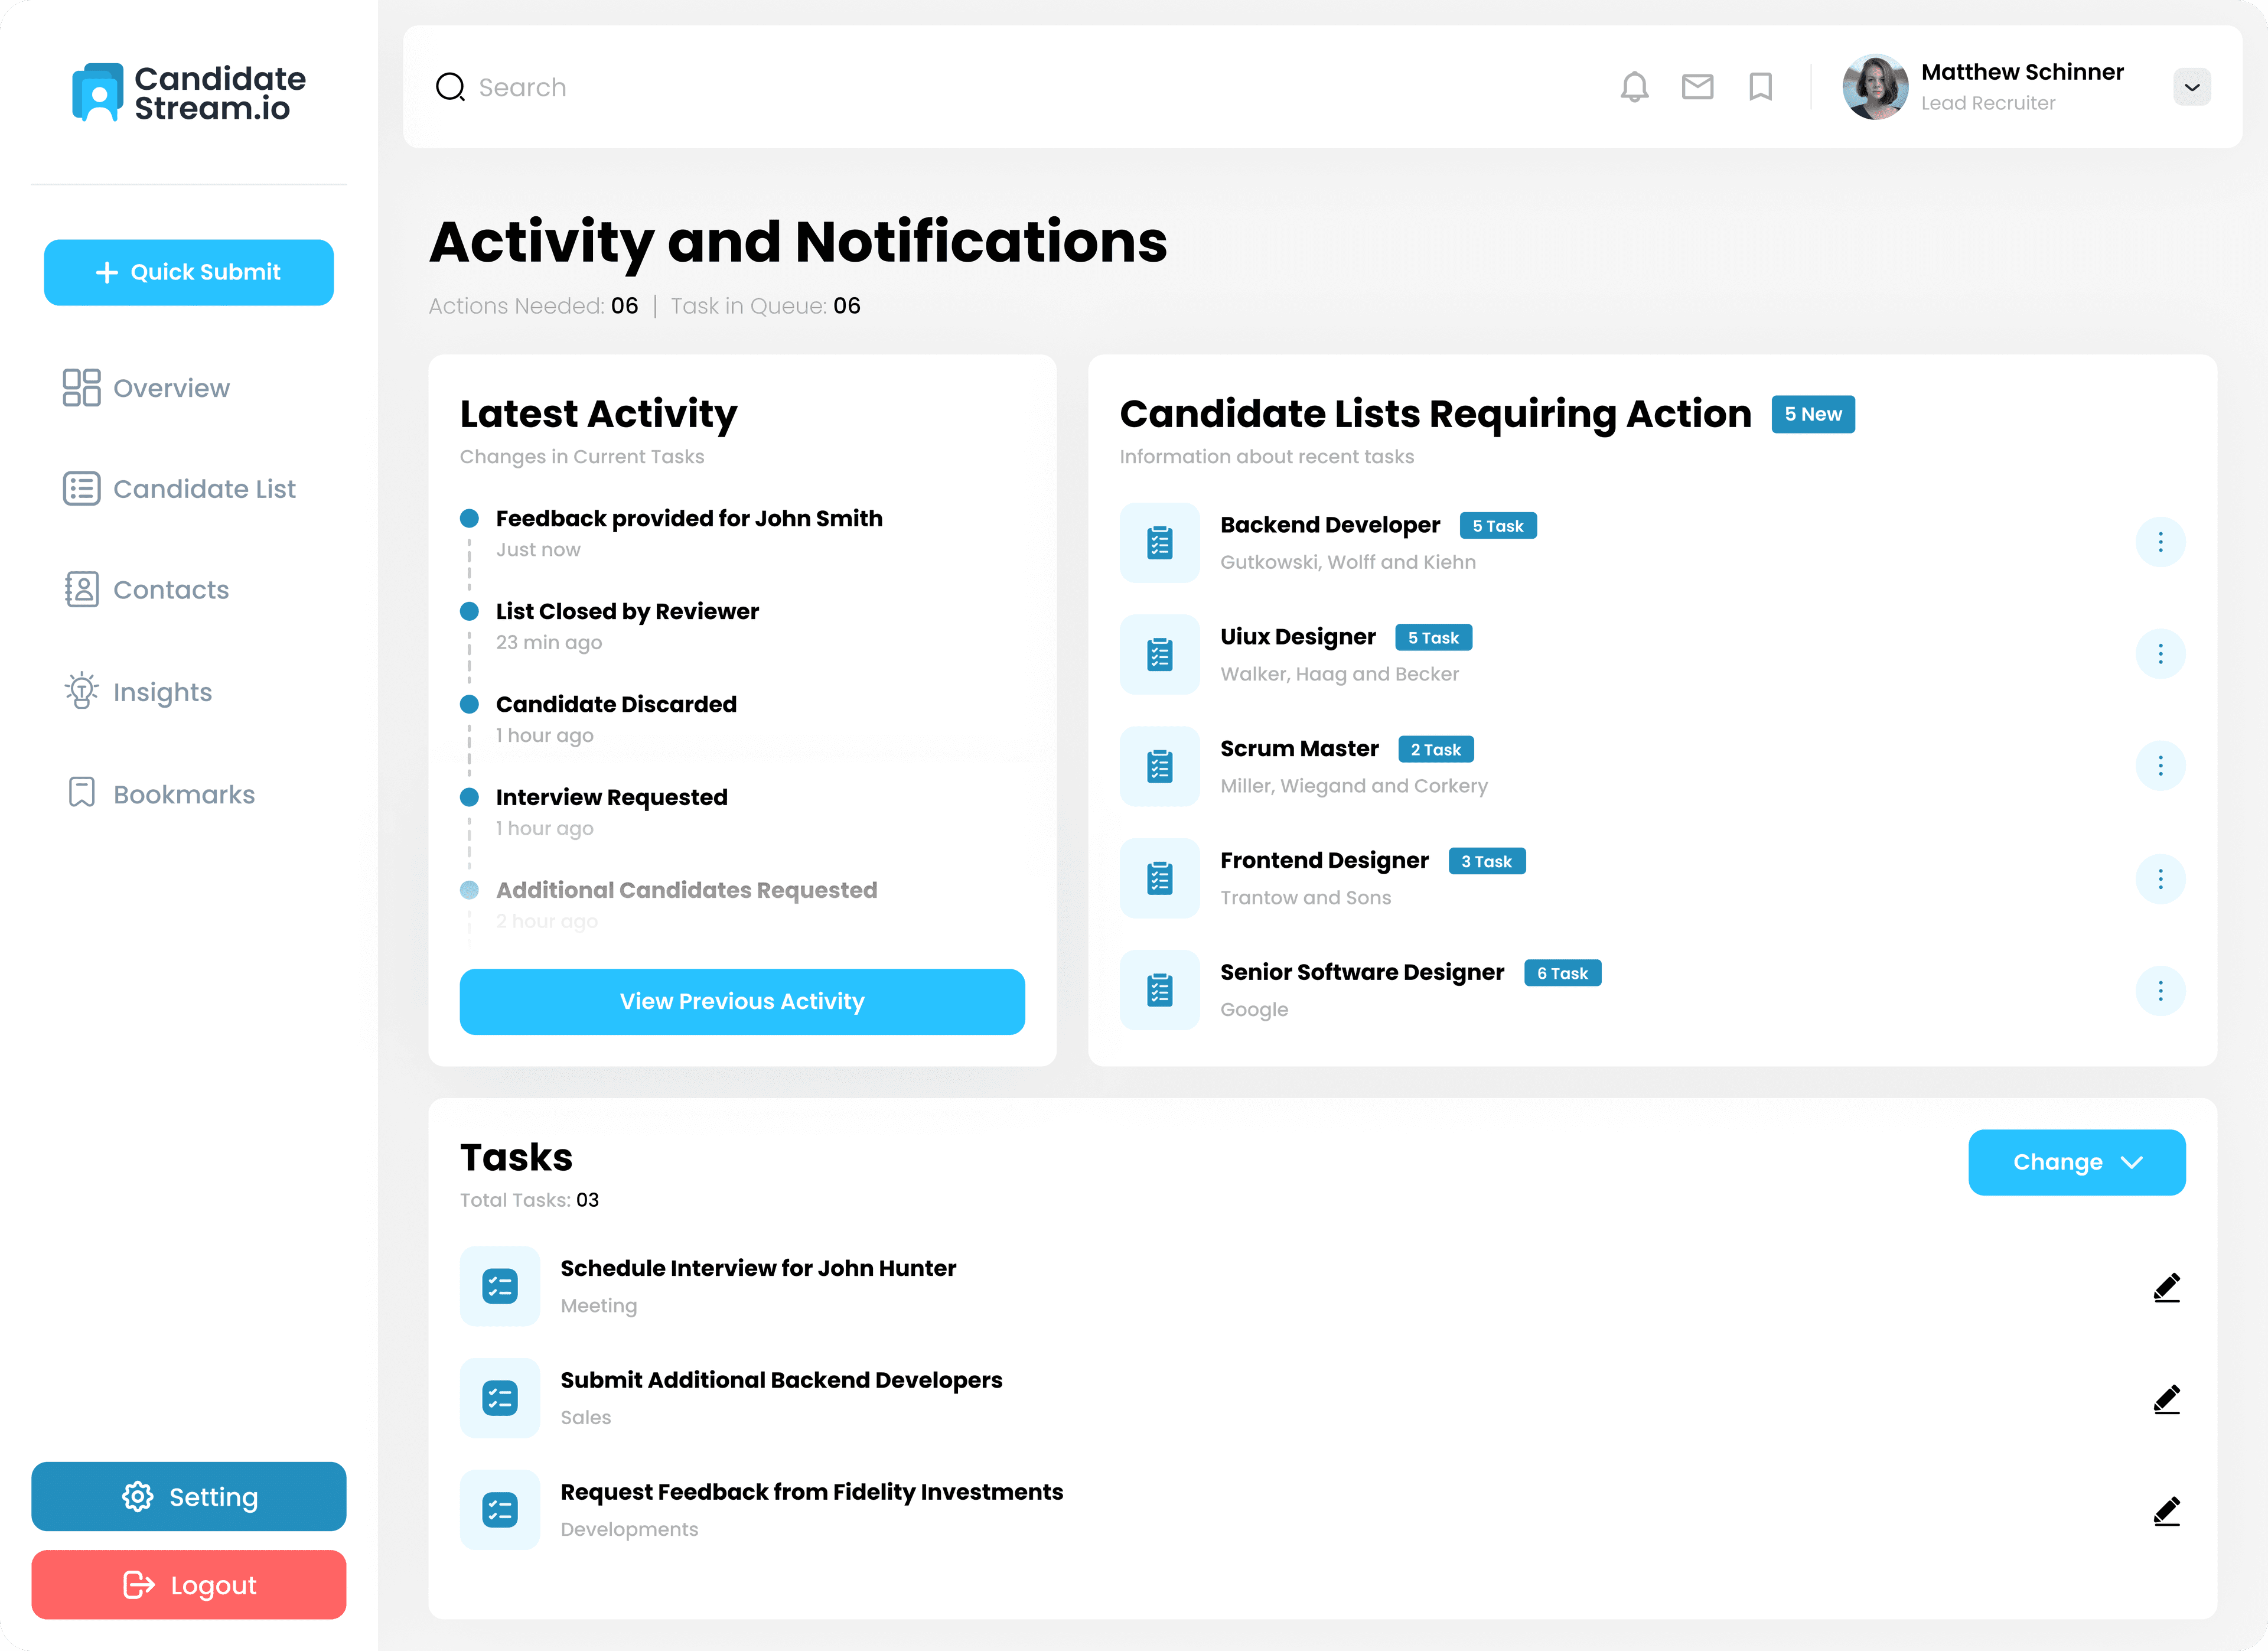This screenshot has width=2268, height=1651.
Task: Open the notification bell icon
Action: (x=1635, y=87)
